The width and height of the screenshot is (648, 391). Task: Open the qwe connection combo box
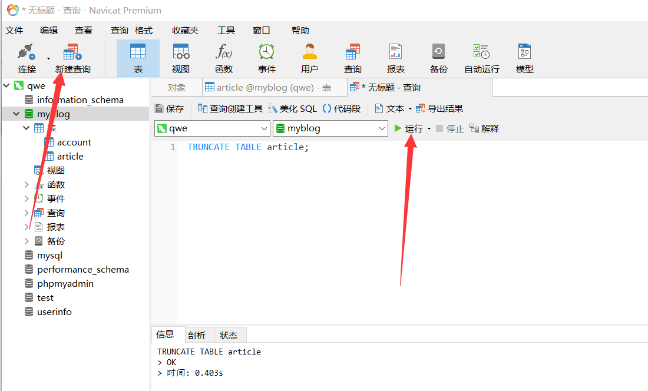[x=213, y=128]
